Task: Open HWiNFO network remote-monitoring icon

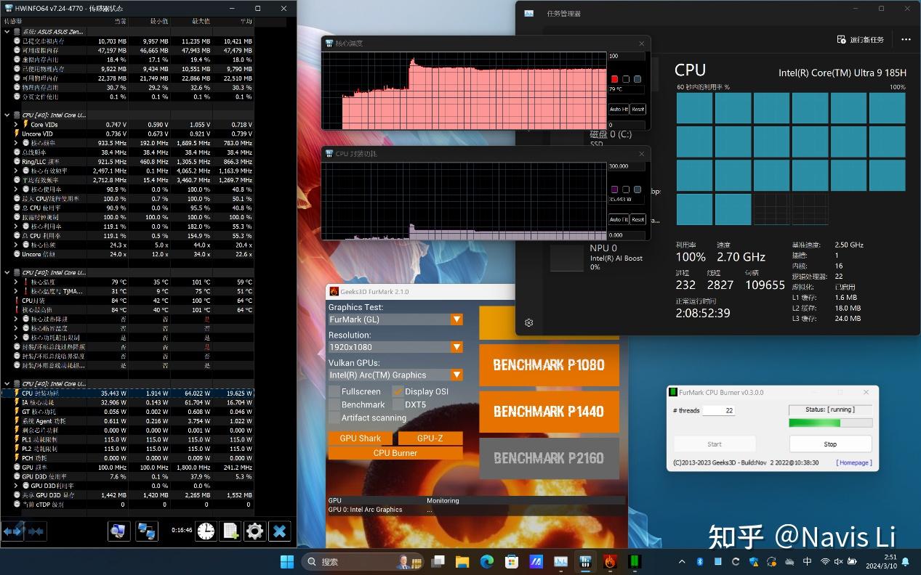Action: coord(147,531)
